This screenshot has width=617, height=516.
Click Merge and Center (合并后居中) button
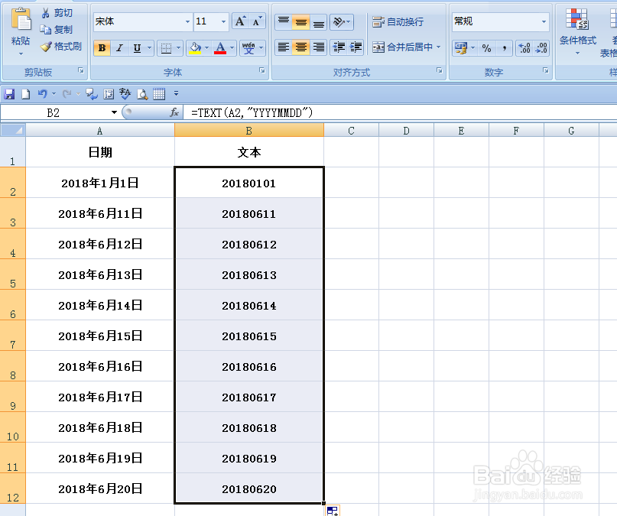[x=402, y=47]
